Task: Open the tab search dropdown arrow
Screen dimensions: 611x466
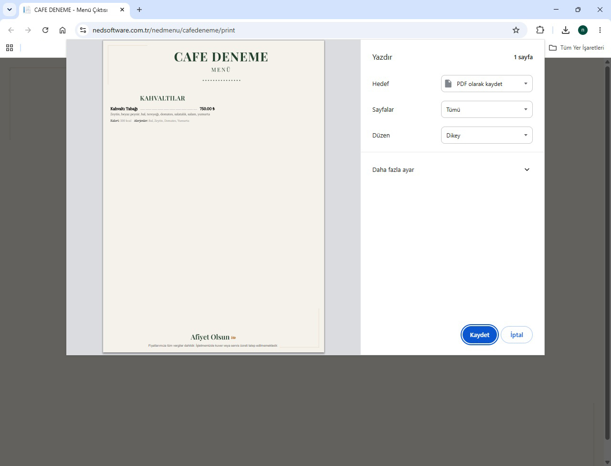Action: [x=9, y=10]
